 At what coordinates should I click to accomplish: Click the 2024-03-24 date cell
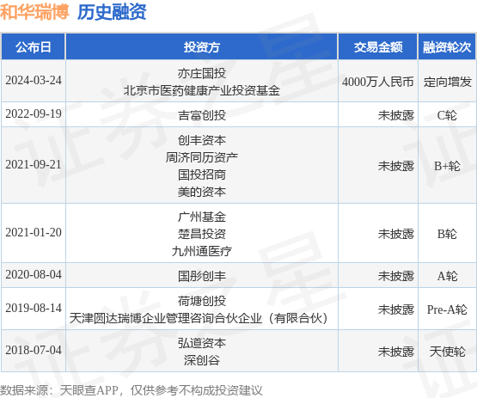(34, 80)
